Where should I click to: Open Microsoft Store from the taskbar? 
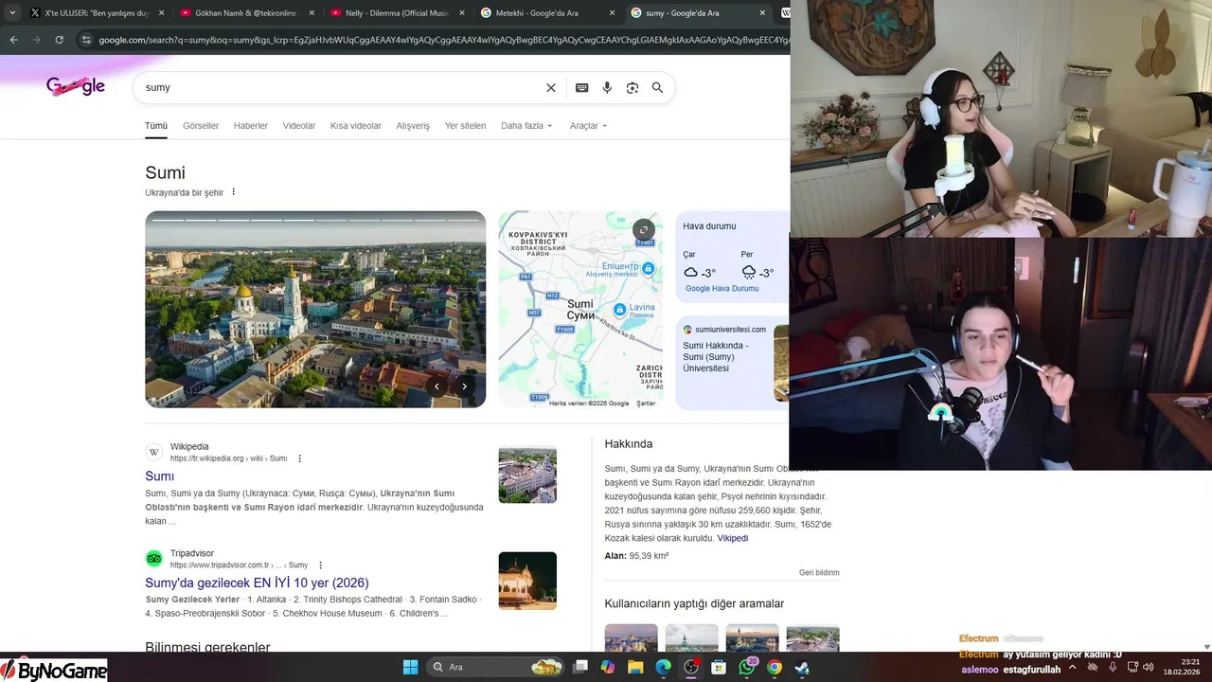tap(719, 667)
